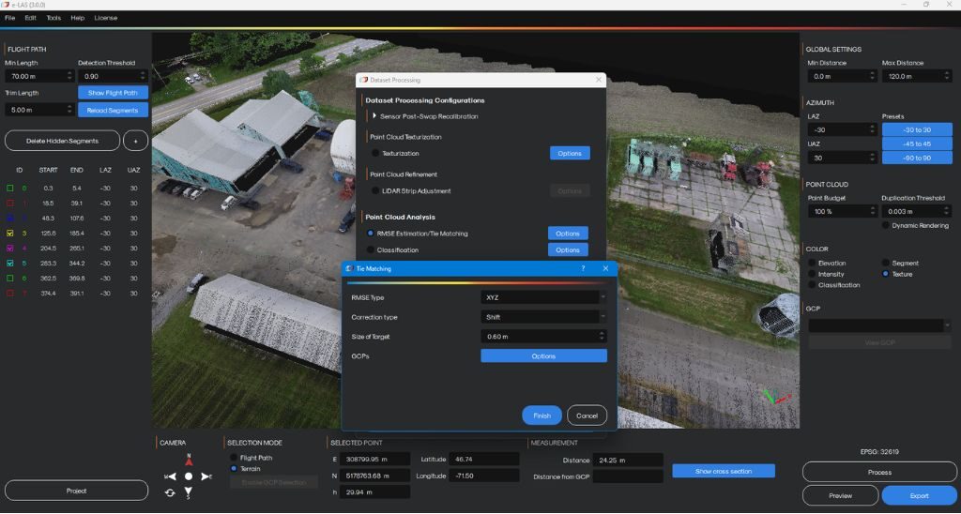Click the camera rotate icon
The height and width of the screenshot is (514, 961).
pyautogui.click(x=171, y=492)
